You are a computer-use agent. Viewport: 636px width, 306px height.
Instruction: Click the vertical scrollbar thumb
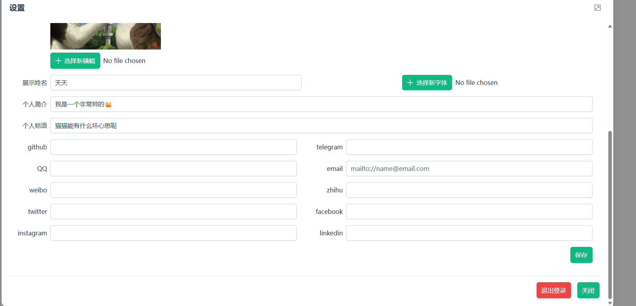[610, 215]
